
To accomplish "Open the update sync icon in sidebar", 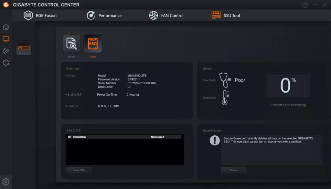I will (x=6, y=62).
